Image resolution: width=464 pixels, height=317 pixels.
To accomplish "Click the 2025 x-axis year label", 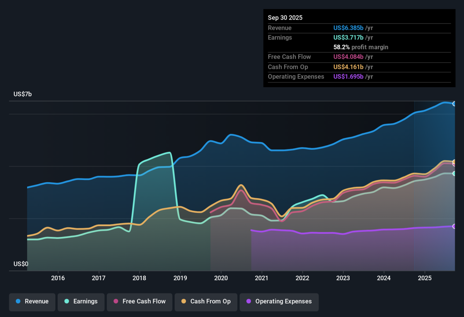I will pyautogui.click(x=425, y=278).
